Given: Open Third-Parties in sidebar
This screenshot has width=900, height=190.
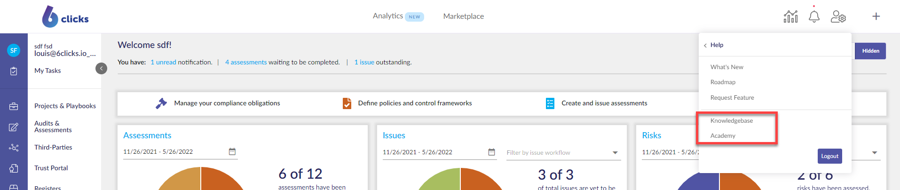Looking at the screenshot, I should [53, 147].
